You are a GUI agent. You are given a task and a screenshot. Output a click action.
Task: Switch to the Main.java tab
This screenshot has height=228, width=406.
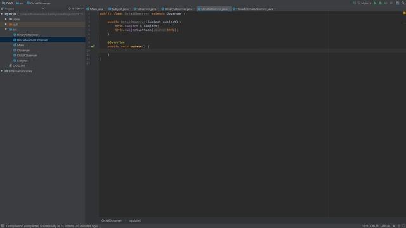(x=96, y=9)
